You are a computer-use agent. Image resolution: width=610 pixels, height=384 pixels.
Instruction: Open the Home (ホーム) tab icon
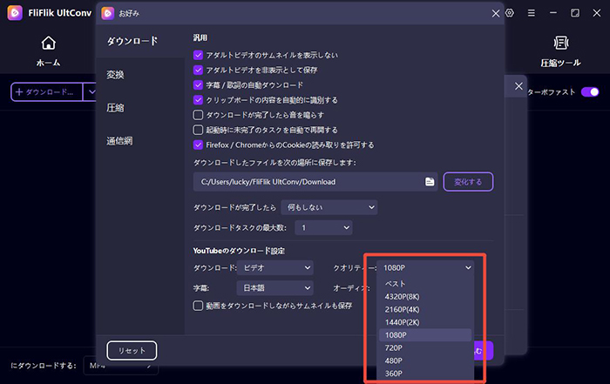click(48, 44)
